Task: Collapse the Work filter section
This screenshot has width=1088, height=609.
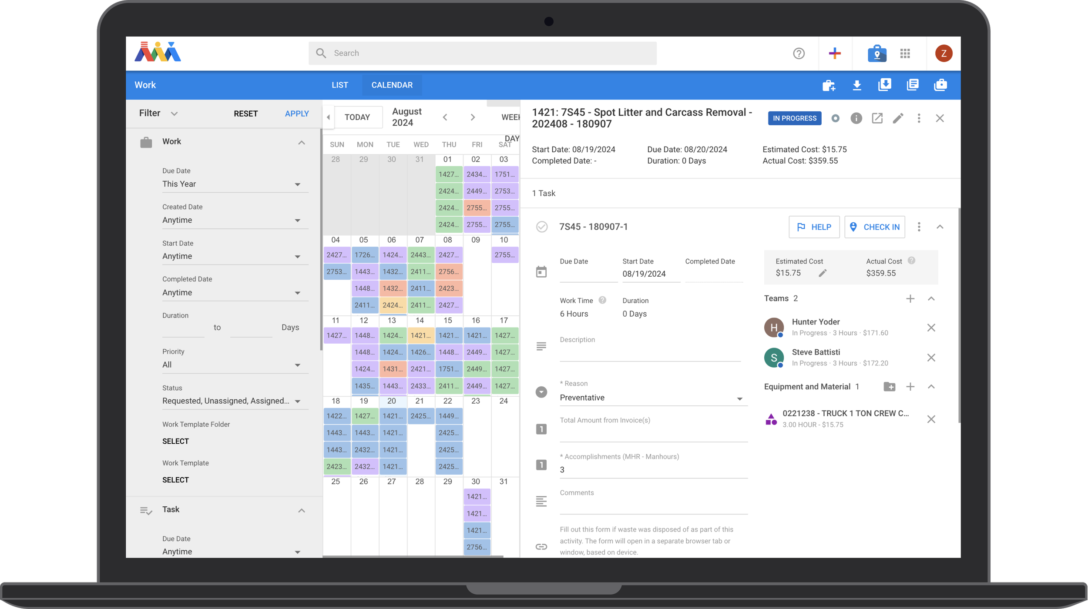Action: (301, 142)
